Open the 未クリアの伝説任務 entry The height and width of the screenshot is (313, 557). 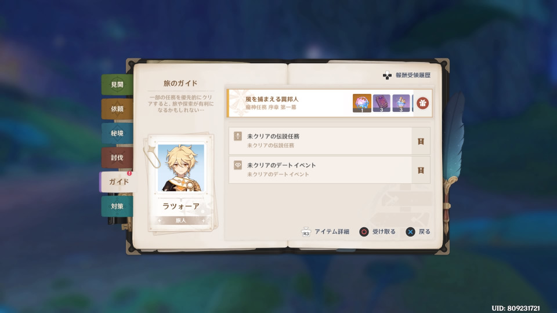coord(330,141)
